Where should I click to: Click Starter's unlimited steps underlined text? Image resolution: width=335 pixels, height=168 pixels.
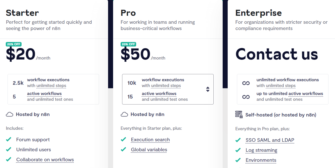[x=51, y=86]
